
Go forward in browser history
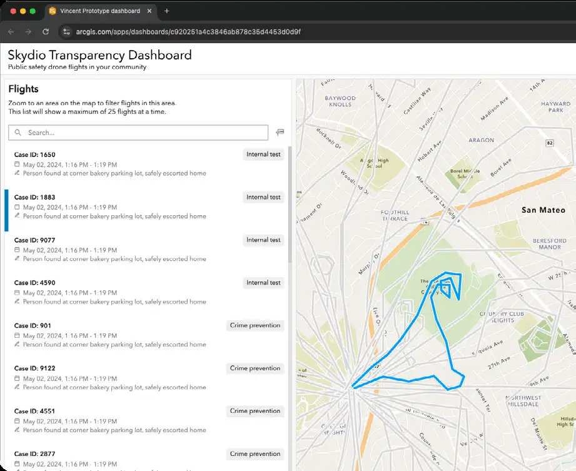[x=28, y=32]
